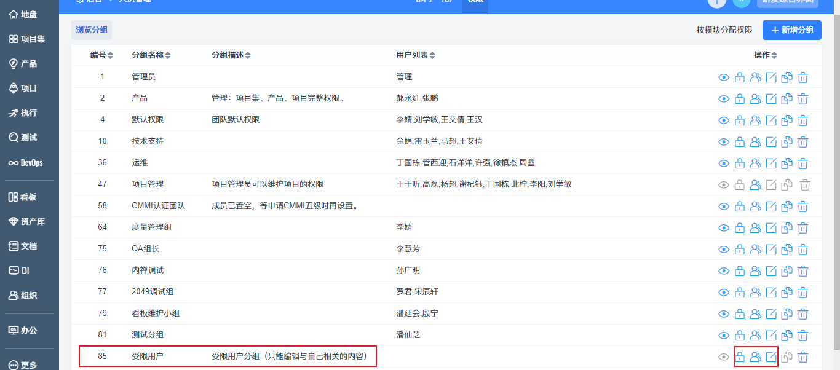Edit the CMMI认证团队 group
The image size is (840, 370).
[x=771, y=207]
